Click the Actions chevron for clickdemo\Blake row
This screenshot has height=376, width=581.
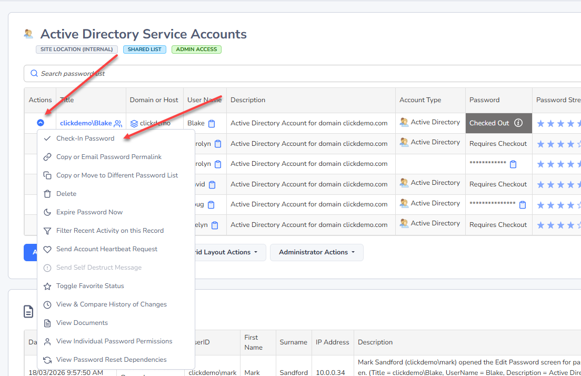click(x=41, y=123)
